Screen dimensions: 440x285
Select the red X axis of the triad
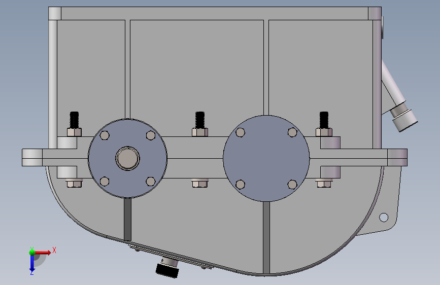[x=44, y=253]
